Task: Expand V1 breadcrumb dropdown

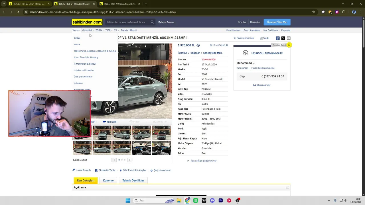Action: (x=116, y=30)
